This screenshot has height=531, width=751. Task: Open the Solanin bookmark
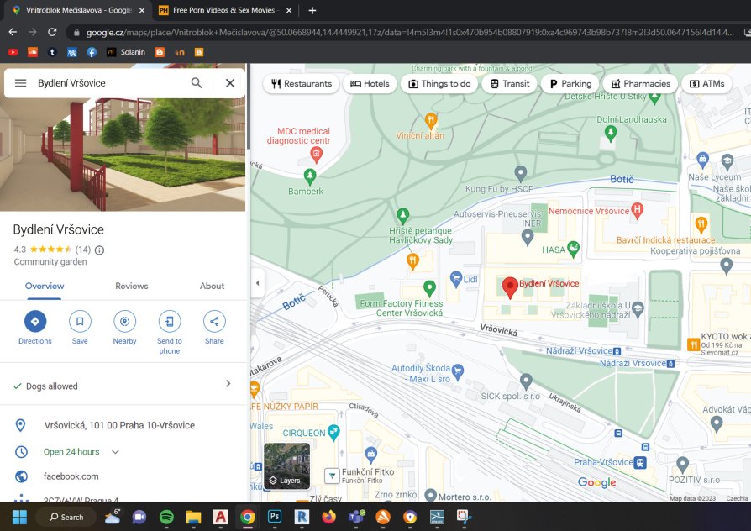click(126, 52)
